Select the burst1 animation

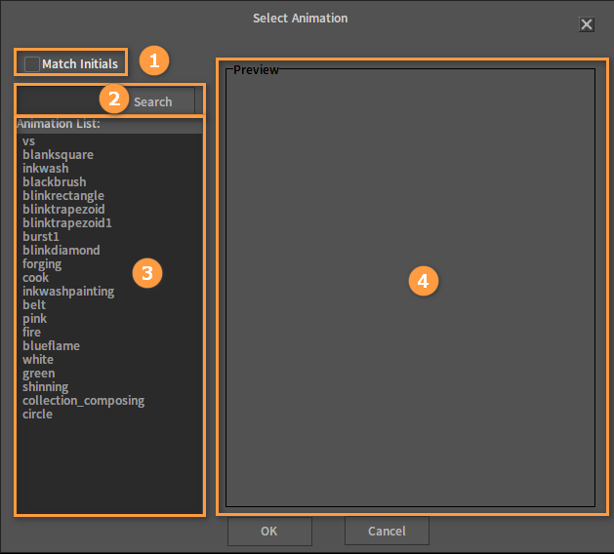tap(41, 237)
